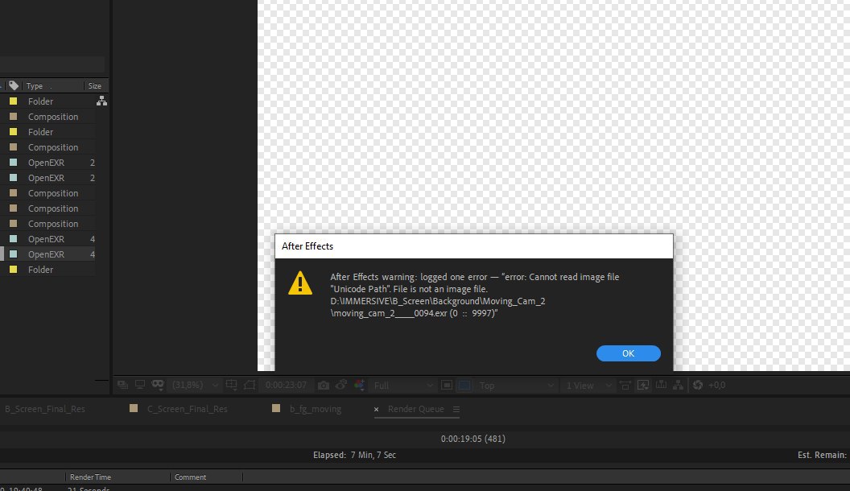
Task: Click the +0,0 exposure value
Action: (716, 385)
